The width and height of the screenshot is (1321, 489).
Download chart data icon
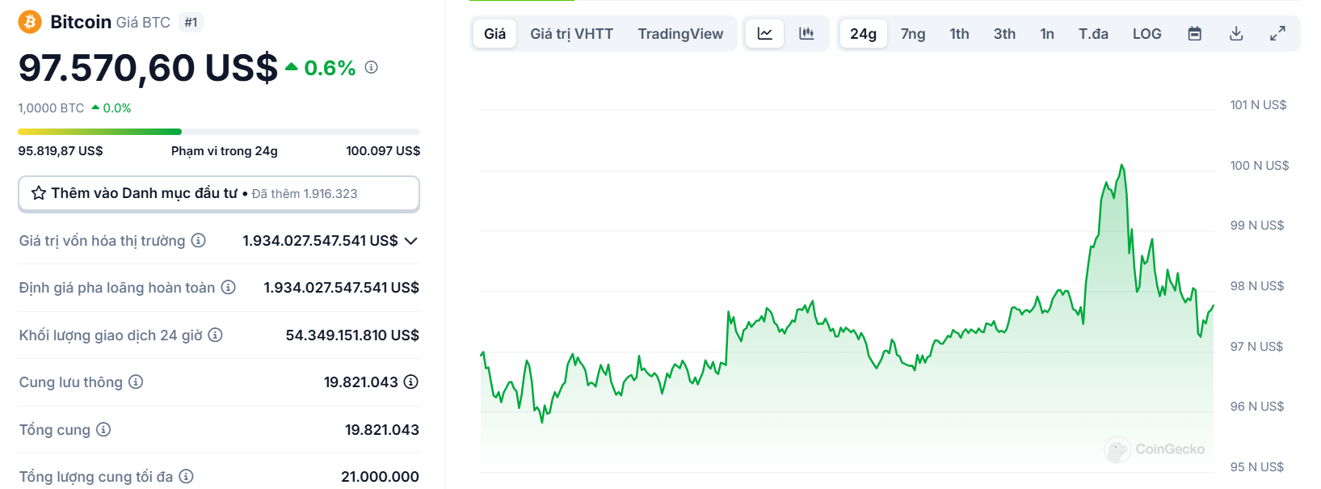[x=1236, y=34]
